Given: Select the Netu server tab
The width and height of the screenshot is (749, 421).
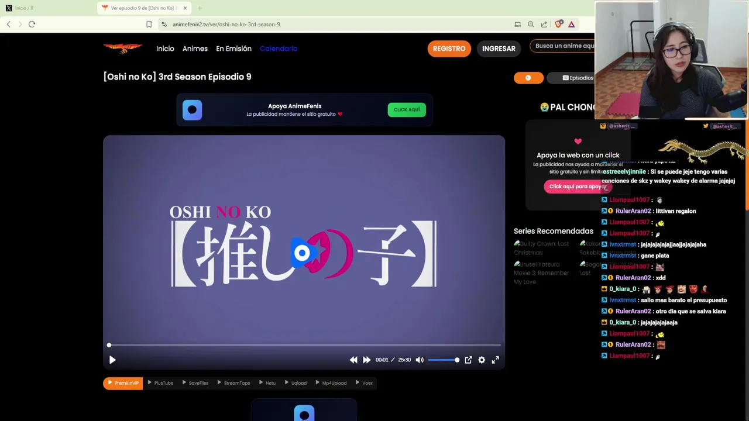Looking at the screenshot, I should click(x=267, y=383).
